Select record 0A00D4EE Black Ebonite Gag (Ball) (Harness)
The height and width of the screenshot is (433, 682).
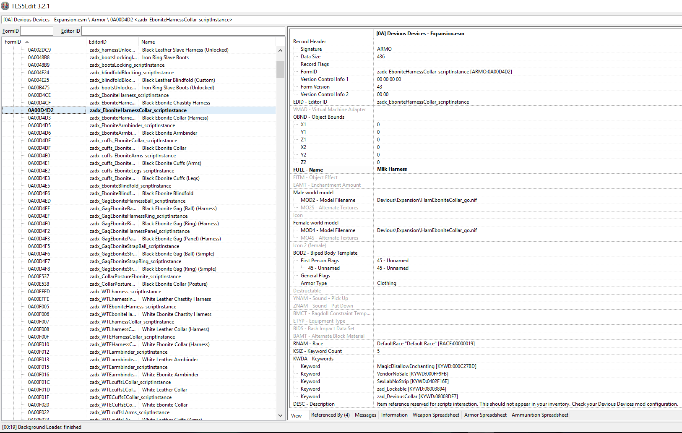[139, 209]
